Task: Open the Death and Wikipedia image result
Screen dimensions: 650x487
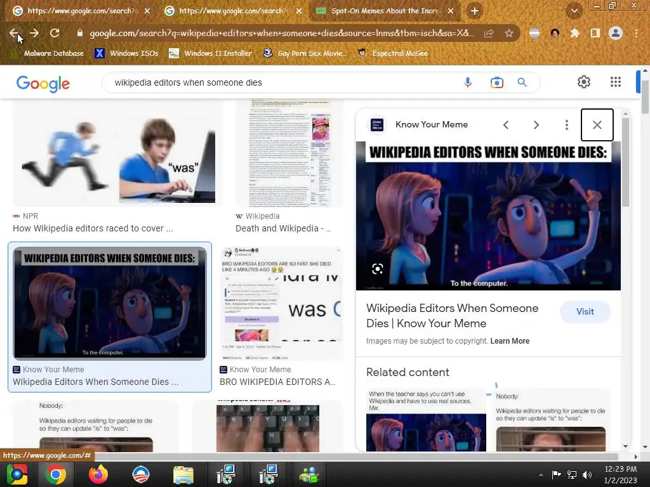Action: click(289, 152)
